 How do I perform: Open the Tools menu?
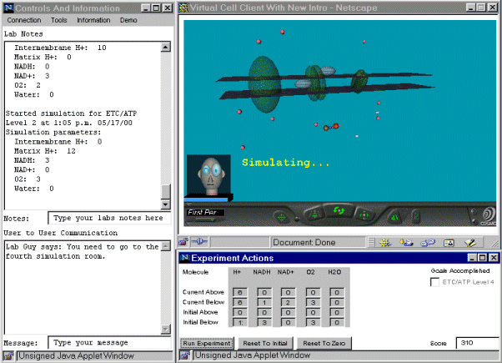tap(58, 19)
